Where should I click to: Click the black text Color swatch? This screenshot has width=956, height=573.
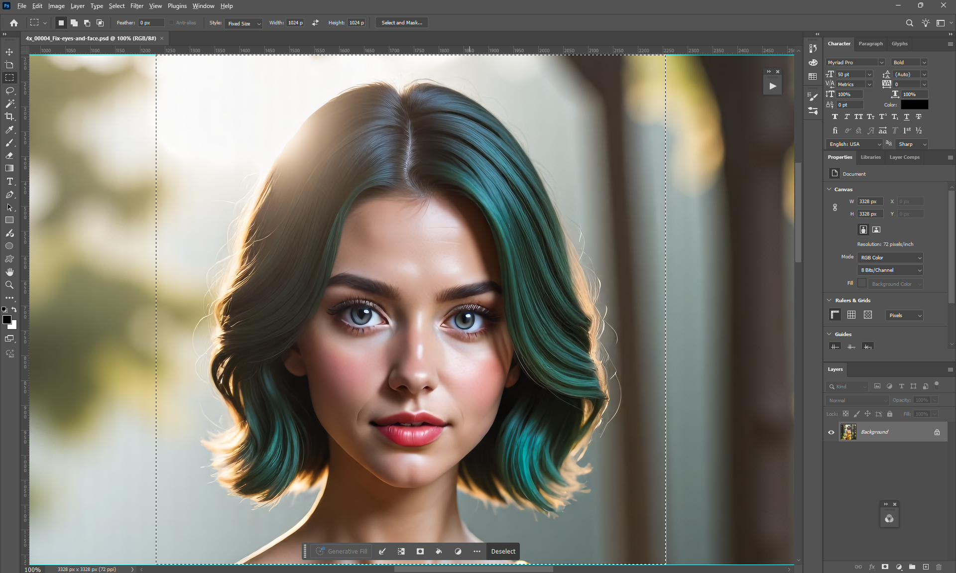pos(914,105)
